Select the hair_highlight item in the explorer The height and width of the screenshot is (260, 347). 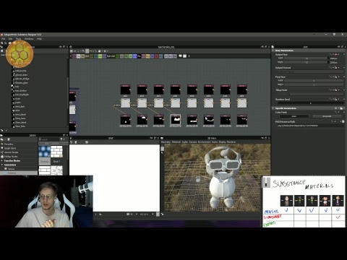[x=22, y=95]
